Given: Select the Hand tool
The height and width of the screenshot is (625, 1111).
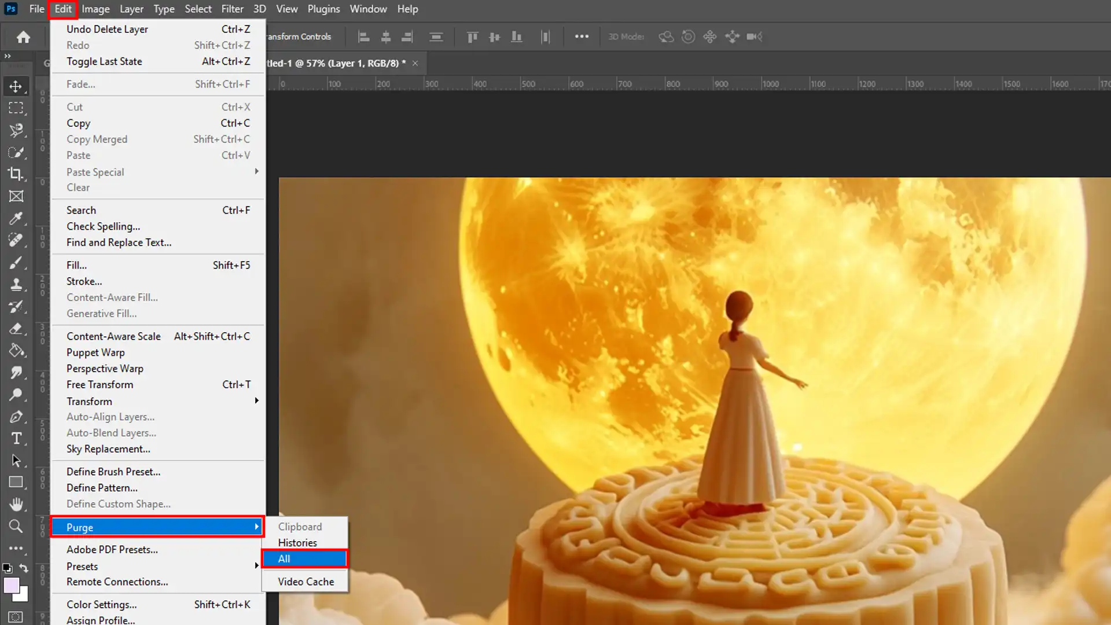Looking at the screenshot, I should 16,504.
